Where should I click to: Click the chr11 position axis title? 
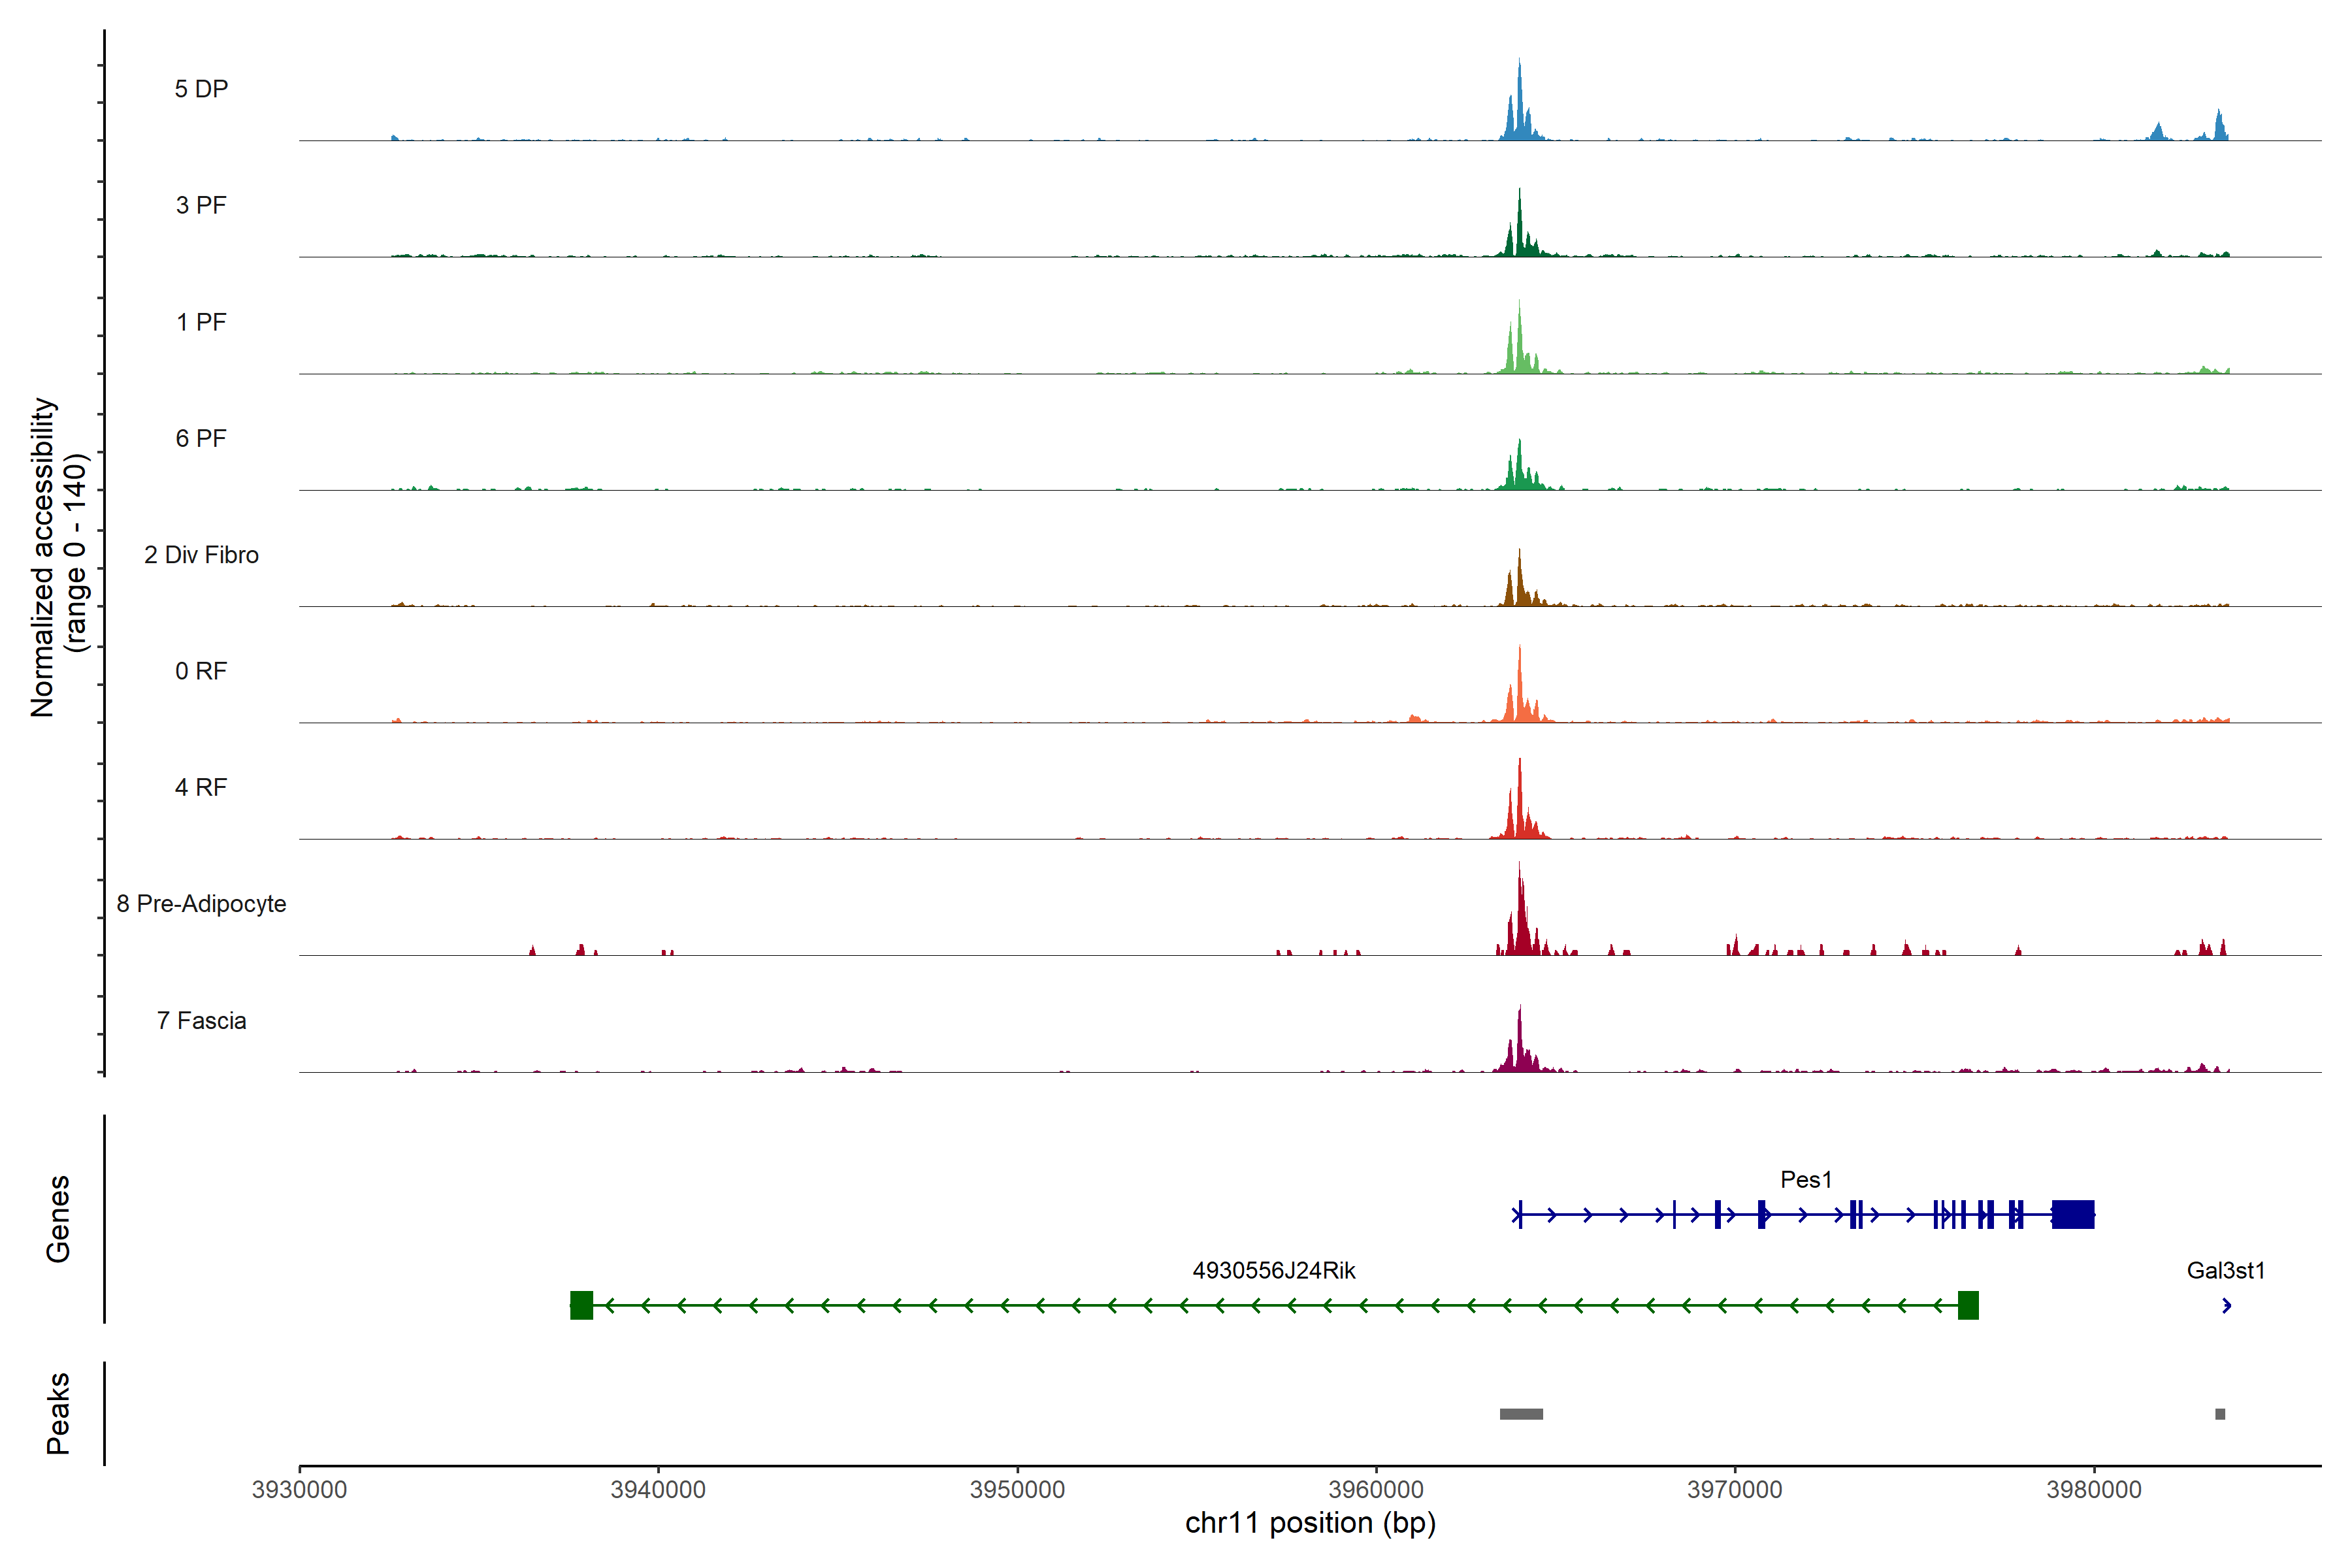1310,1523
